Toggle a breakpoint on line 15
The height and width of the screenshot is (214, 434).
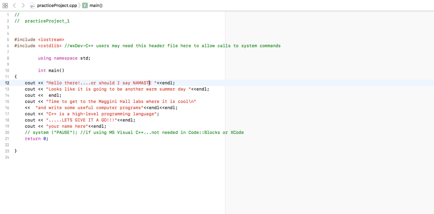pos(7,101)
